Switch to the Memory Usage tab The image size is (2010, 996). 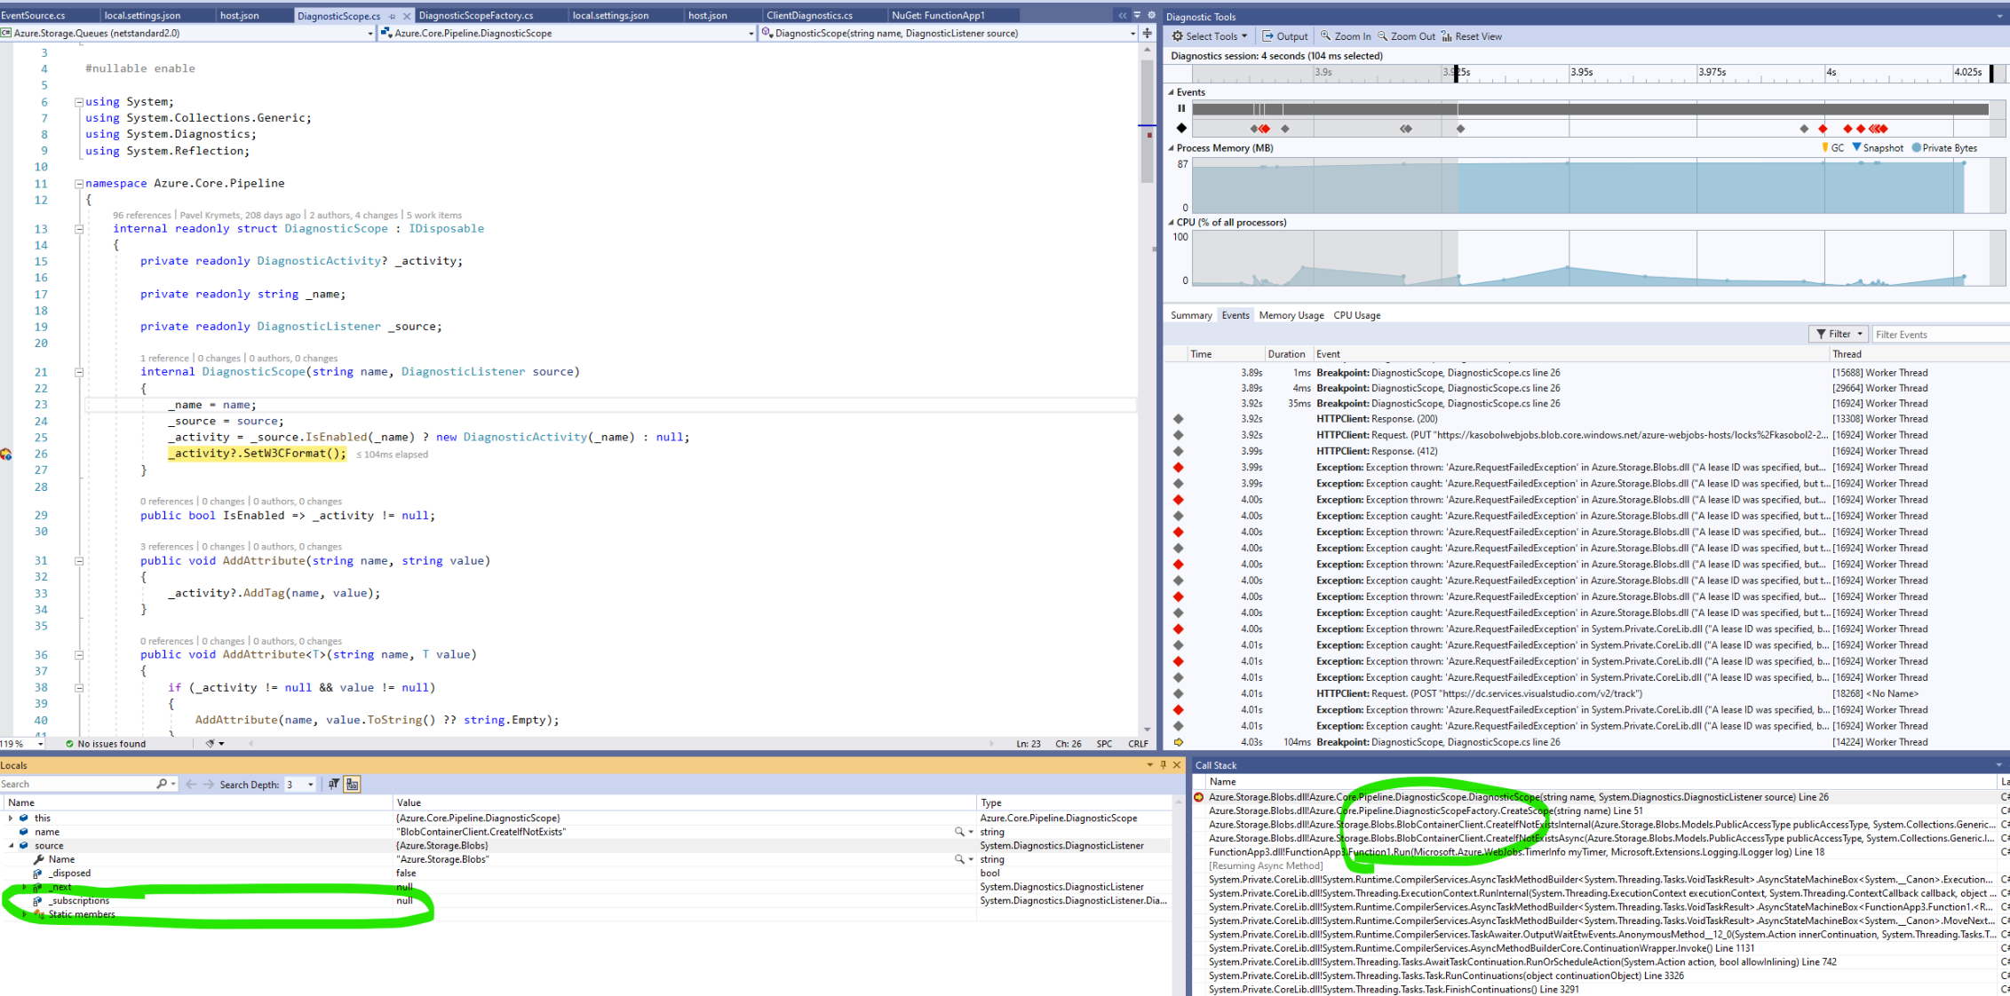tap(1291, 315)
